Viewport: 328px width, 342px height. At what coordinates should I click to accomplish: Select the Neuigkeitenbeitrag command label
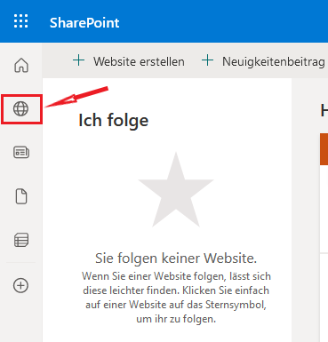(274, 61)
